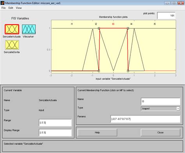Screen dimensions: 185x153
Task: Select membership function label l2
Action: click(96, 24)
